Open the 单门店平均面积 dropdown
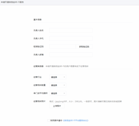 tap(58, 93)
